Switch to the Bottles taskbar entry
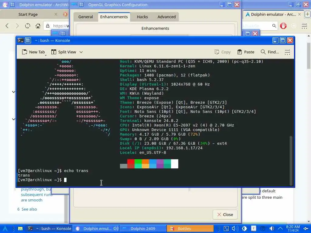The image size is (311, 233). click(190, 229)
